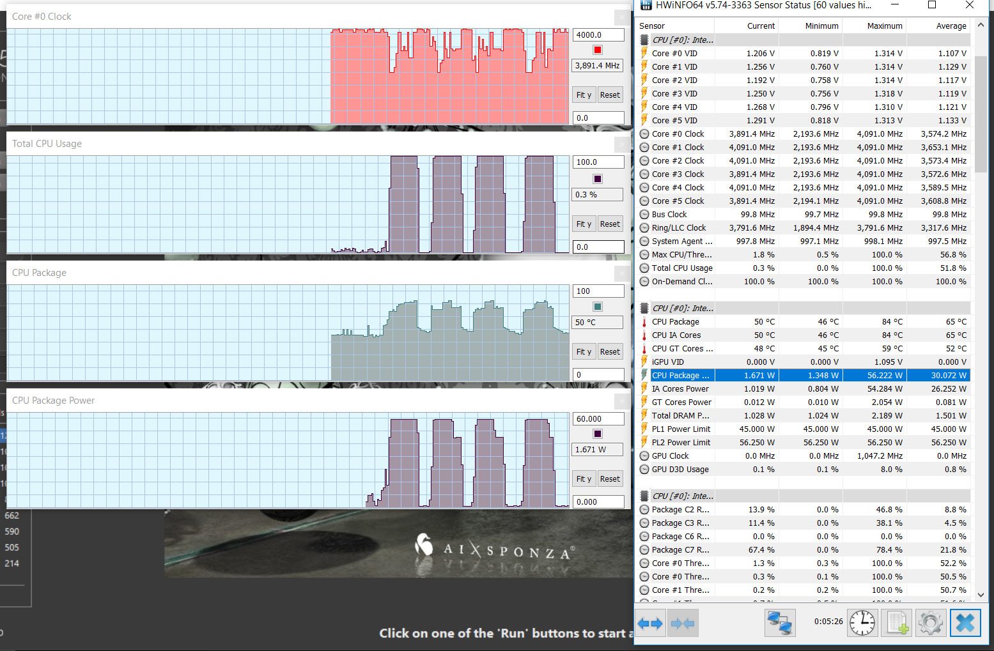This screenshot has height=651, width=994.
Task: Click the blue X close sensors icon
Action: point(965,623)
